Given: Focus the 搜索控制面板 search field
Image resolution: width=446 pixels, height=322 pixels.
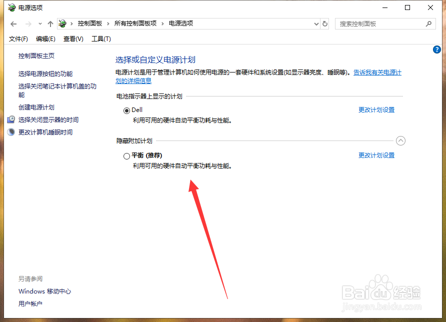Looking at the screenshot, I should point(385,24).
